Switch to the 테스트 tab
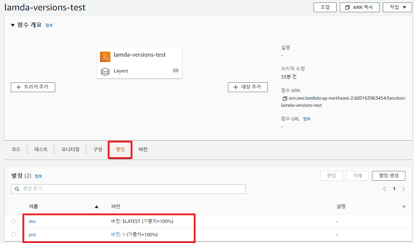Screen dimensions: 414x243 point(41,149)
